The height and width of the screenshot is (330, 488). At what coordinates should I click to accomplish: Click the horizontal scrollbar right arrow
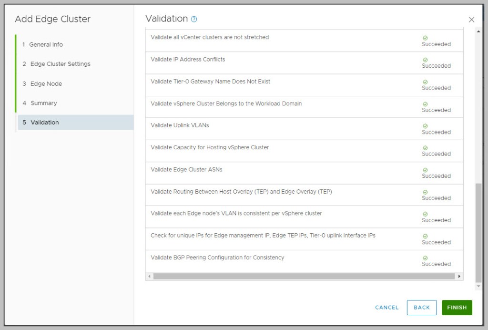[459, 276]
